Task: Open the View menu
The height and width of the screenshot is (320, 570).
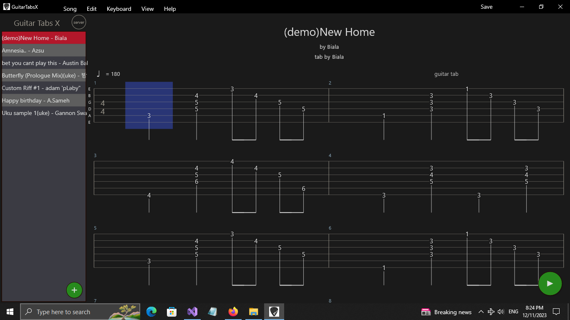Action: point(147,8)
